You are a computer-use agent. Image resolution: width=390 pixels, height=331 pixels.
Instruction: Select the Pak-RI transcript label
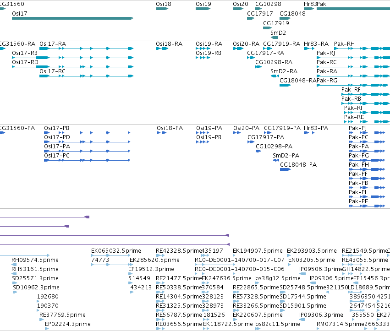[353, 108]
